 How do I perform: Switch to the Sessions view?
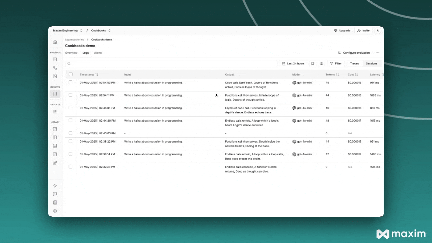click(372, 63)
